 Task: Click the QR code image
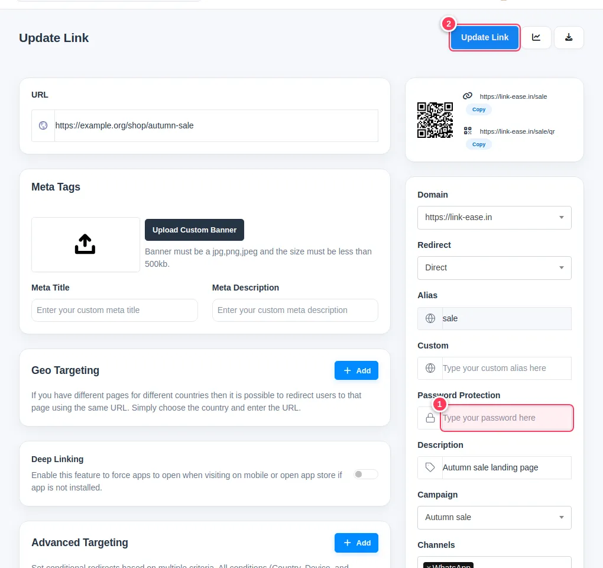coord(435,120)
